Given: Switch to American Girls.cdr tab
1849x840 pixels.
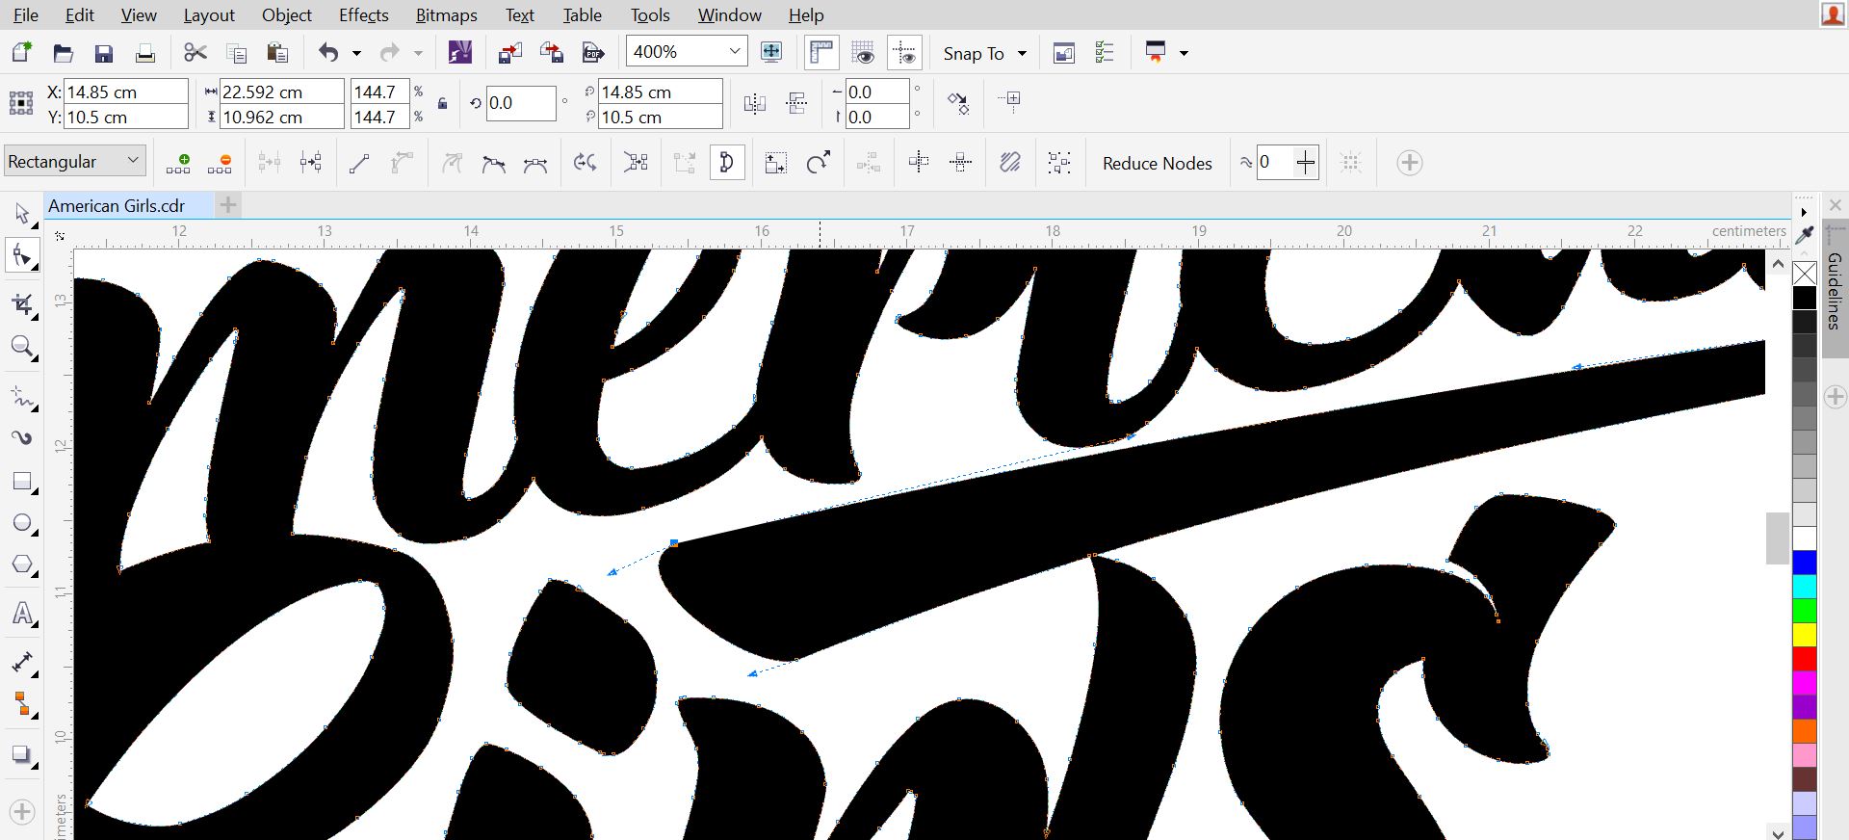Looking at the screenshot, I should point(117,205).
